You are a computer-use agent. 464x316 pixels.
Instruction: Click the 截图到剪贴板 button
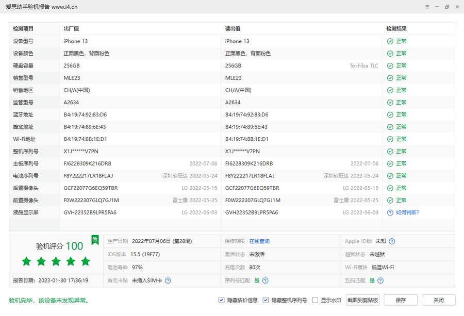(x=363, y=300)
